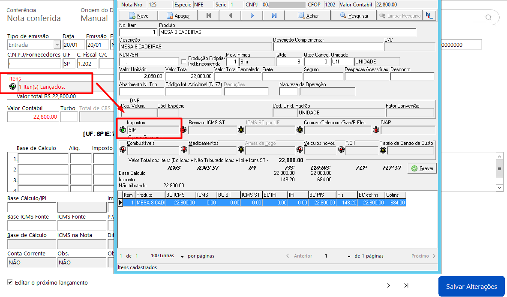Uncheck Editar o próximo lançamento
507x297 pixels.
tap(10, 282)
